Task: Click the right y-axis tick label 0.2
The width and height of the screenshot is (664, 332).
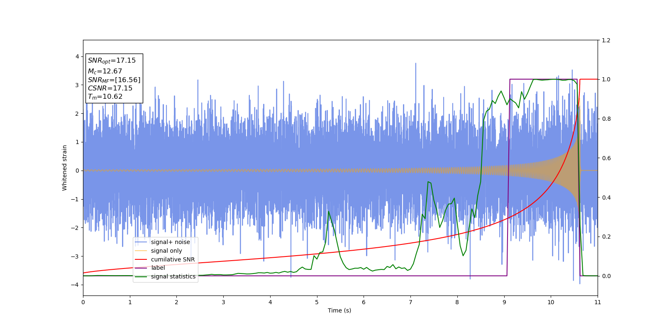Action: click(x=606, y=237)
